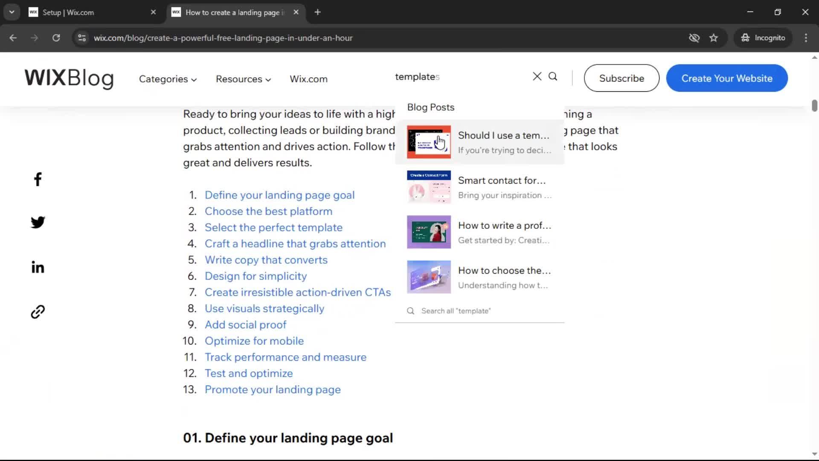
Task: Click the Blog Posts heading in search dropdown
Action: [430, 107]
